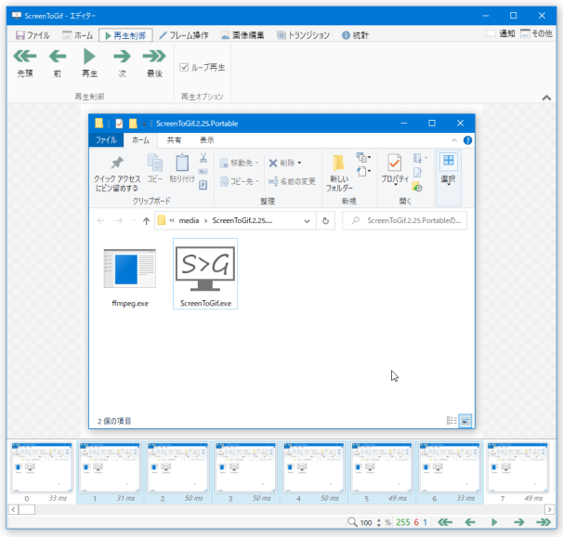Image resolution: width=563 pixels, height=537 pixels.
Task: Click the 先頭 (first frame) ribbon icon
Action: (24, 60)
